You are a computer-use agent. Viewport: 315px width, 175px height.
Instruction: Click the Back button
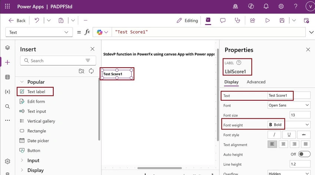pos(17,20)
